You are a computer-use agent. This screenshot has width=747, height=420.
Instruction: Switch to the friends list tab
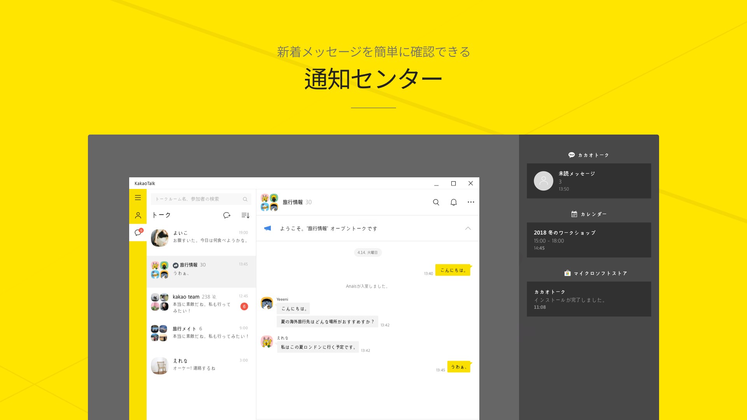click(138, 215)
